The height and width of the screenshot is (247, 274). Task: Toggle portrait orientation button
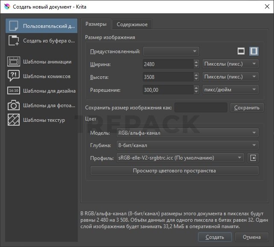[254, 51]
